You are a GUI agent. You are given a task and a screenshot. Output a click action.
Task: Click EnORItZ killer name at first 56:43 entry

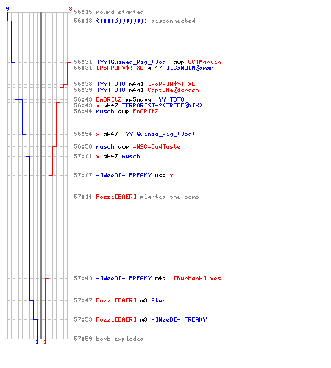(x=109, y=99)
